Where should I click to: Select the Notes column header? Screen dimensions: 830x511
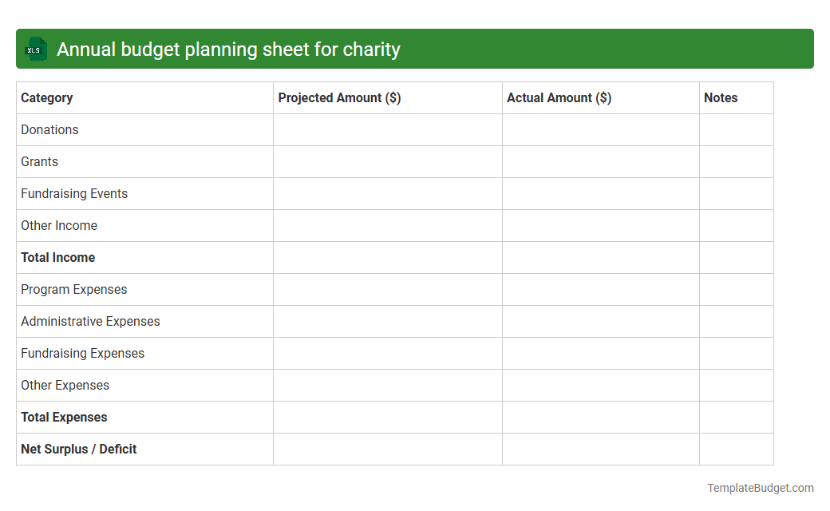(x=721, y=97)
